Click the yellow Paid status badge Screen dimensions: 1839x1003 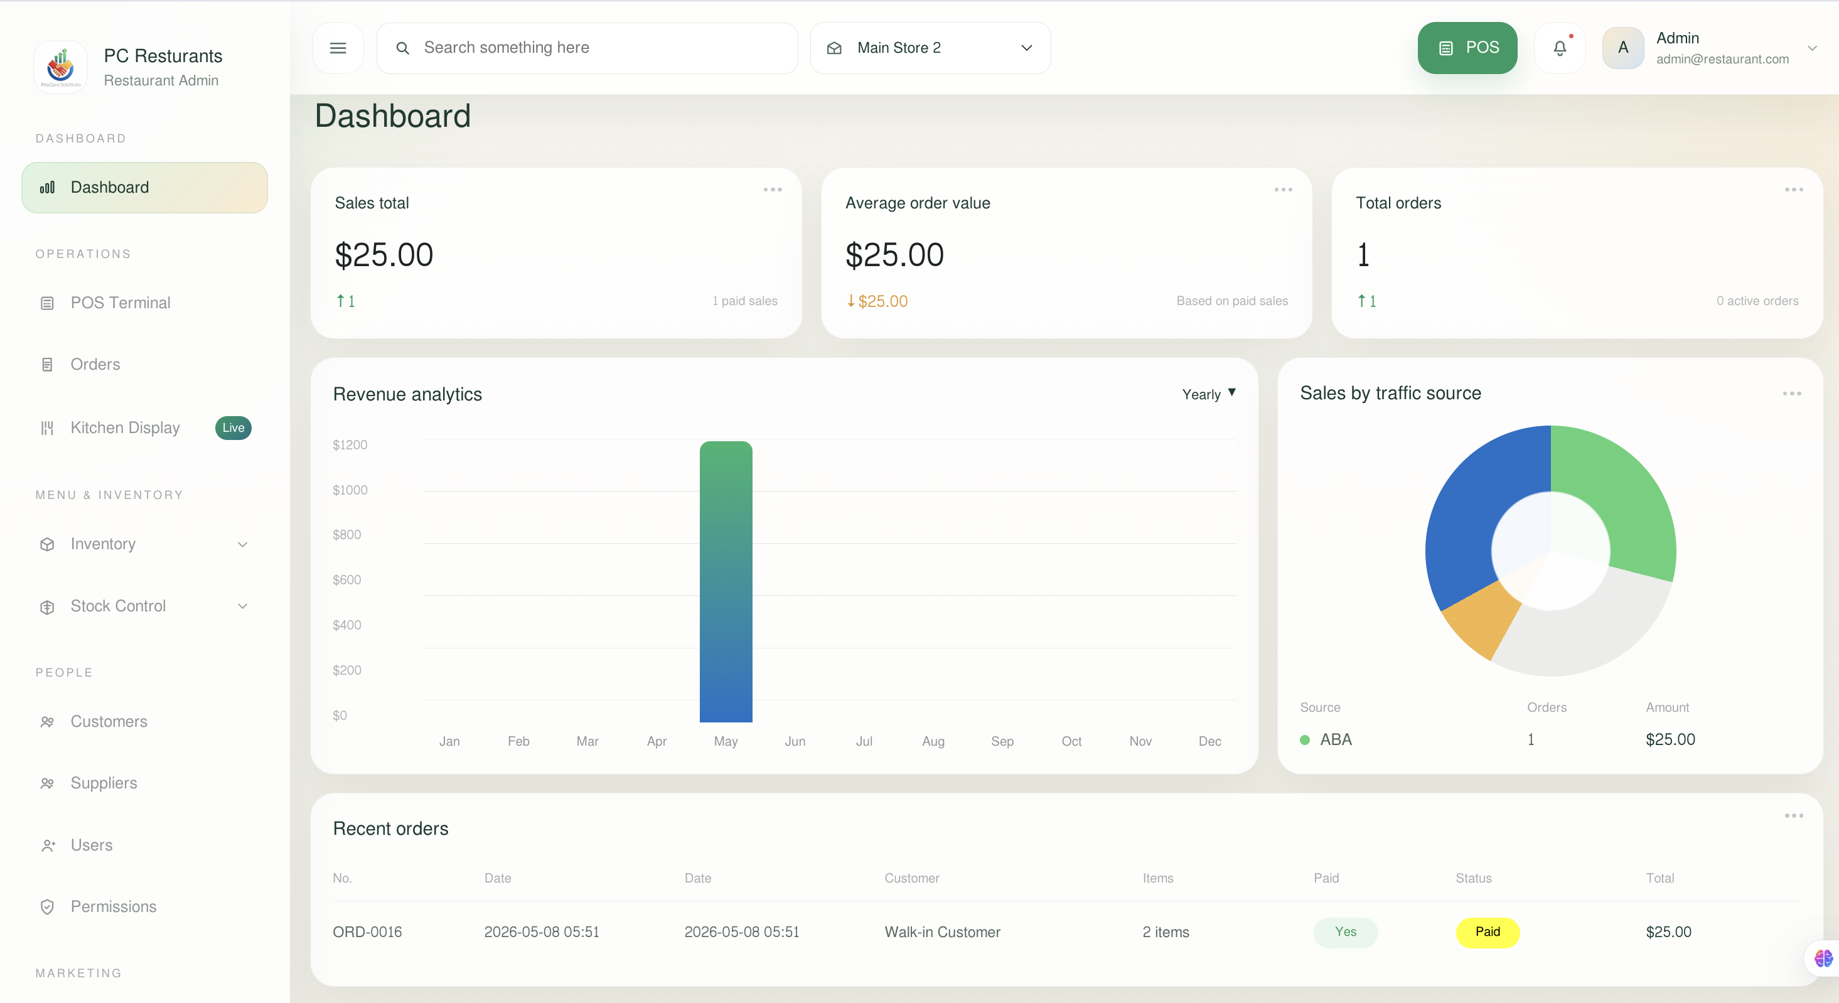tap(1488, 932)
